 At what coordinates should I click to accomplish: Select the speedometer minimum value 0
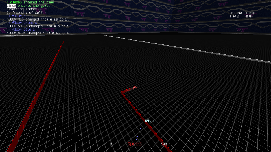pyautogui.click(x=111, y=144)
